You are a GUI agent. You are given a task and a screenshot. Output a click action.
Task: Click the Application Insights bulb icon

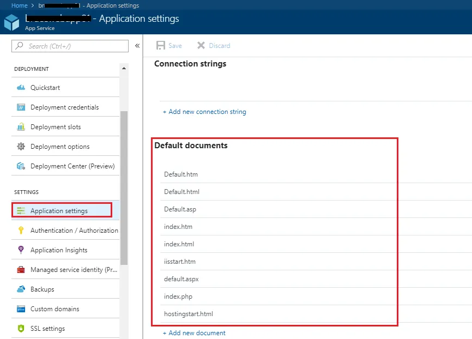click(x=21, y=250)
